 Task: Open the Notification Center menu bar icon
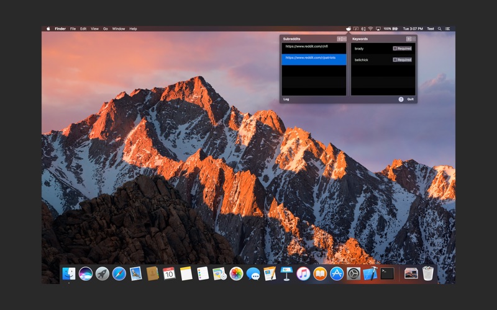448,29
